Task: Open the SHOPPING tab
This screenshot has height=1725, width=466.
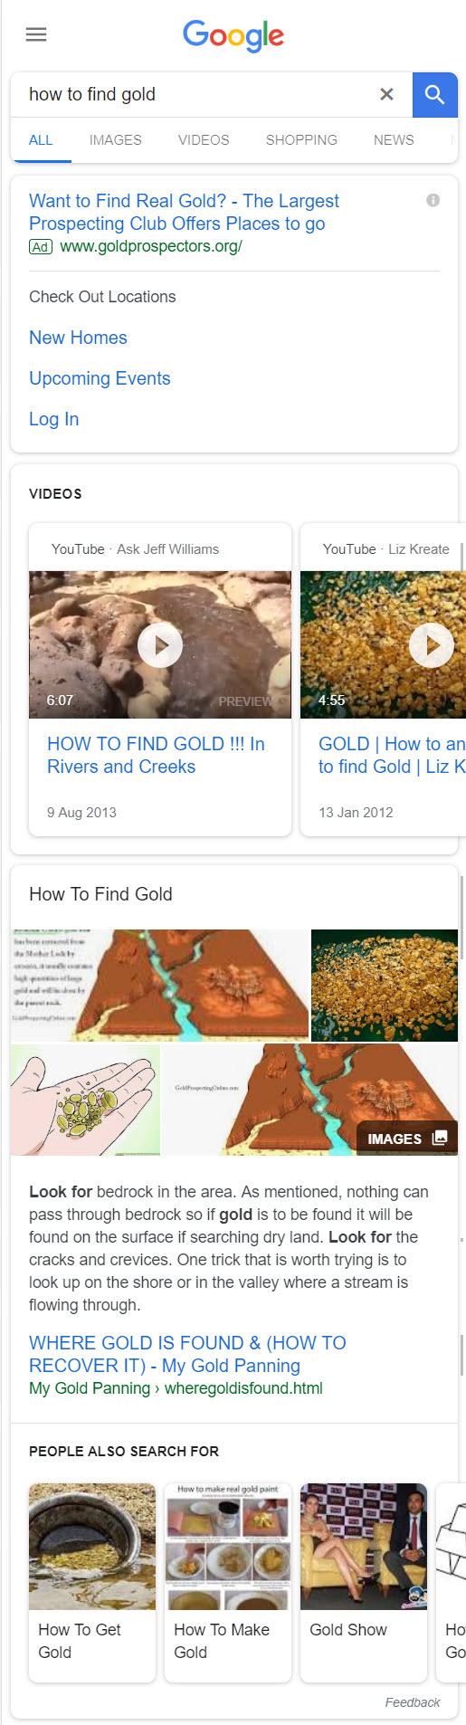Action: click(x=301, y=140)
